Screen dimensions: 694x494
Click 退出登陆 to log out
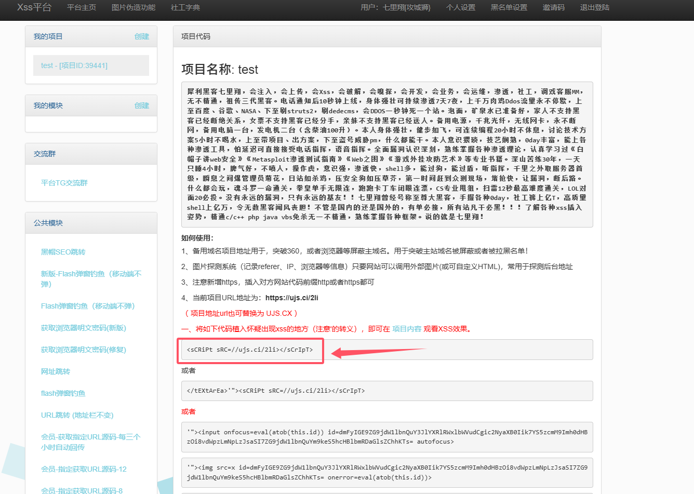(x=595, y=7)
